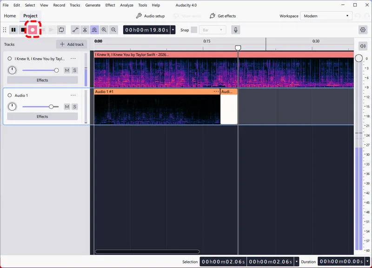Open the Snap Bar dropdown
372x268 pixels.
point(213,30)
